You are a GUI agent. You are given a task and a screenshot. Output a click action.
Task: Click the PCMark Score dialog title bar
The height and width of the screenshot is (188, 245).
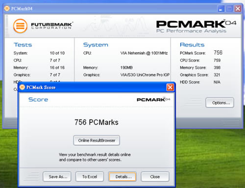97,87
